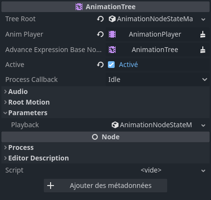Click the AnimationPlayer film icon
Screen dimensions: 211x200
pos(112,34)
